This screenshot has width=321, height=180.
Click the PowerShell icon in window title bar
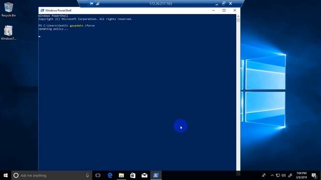(42, 10)
